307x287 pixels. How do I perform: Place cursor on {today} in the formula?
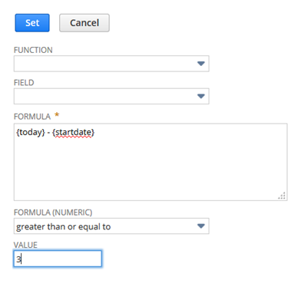click(x=31, y=133)
